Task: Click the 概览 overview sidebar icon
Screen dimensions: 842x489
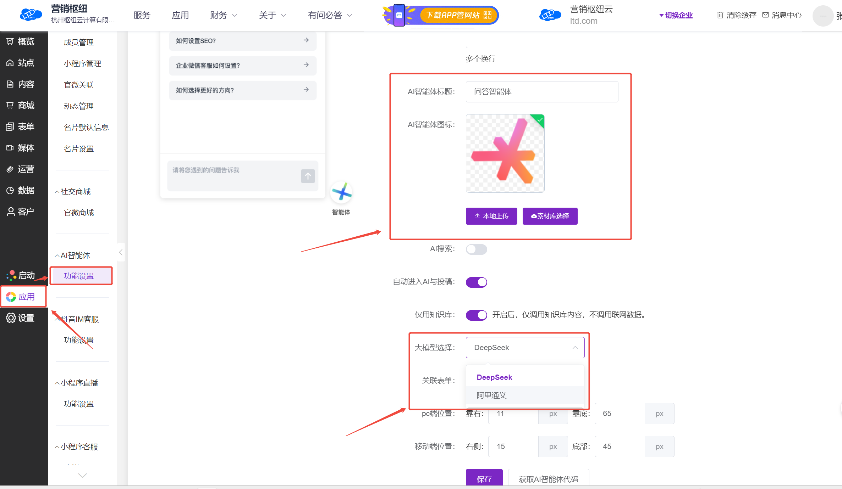Action: point(10,41)
